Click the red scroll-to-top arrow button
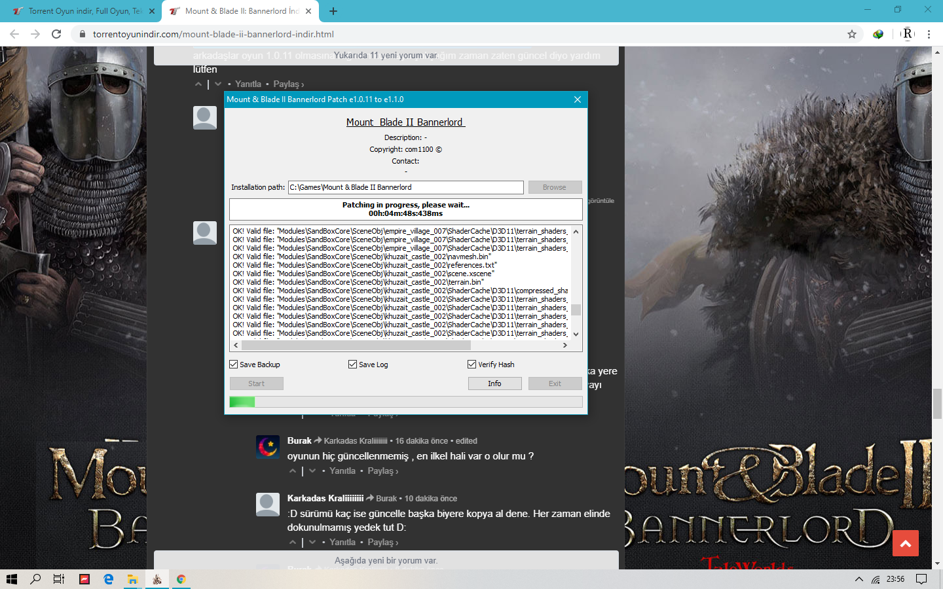The image size is (943, 589). pyautogui.click(x=906, y=543)
